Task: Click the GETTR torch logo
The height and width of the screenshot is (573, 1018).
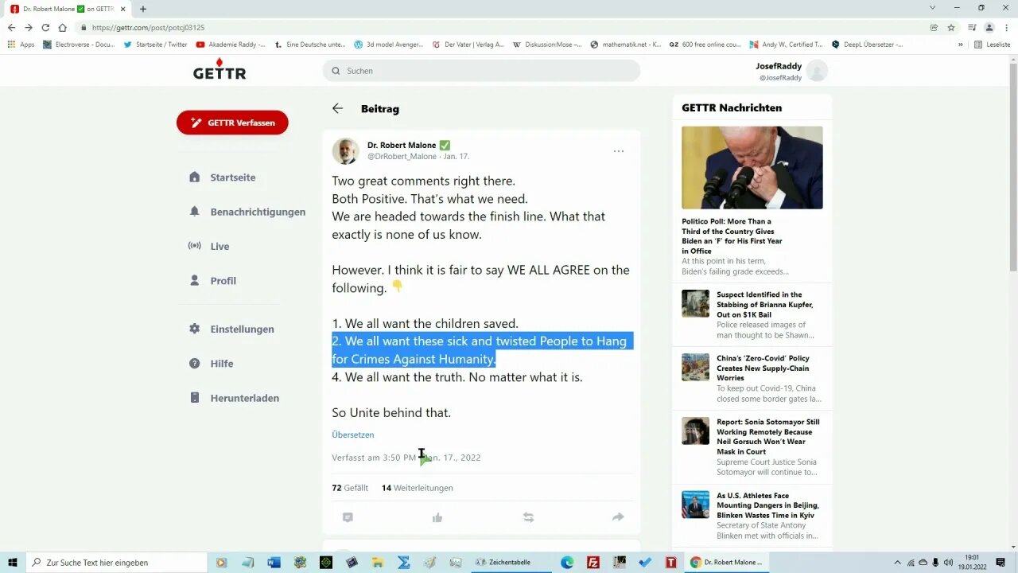Action: pos(220,69)
